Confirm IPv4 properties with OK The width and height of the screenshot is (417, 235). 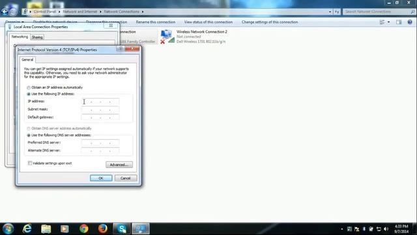tap(101, 178)
